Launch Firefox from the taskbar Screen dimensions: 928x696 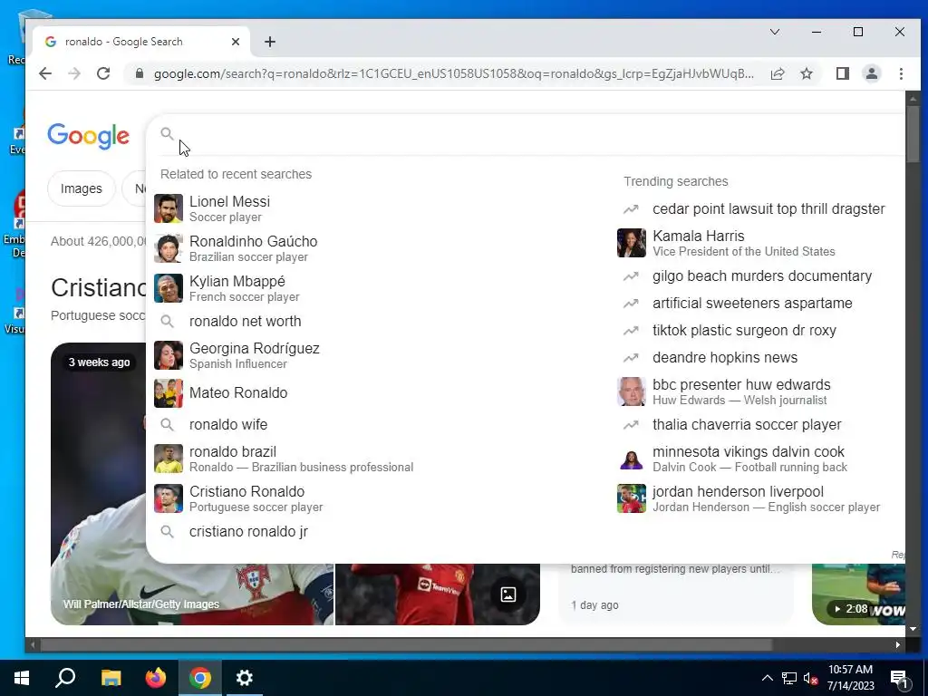156,678
